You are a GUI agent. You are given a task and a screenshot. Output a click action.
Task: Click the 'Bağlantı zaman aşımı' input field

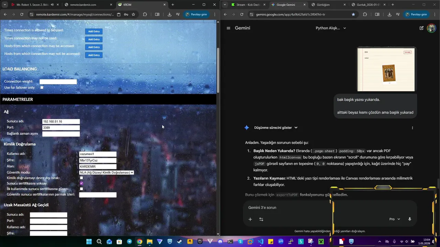[61, 134]
